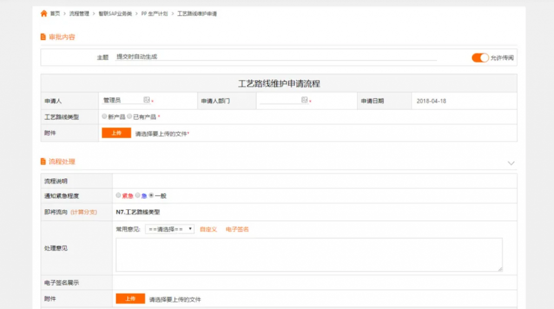The image size is (554, 309).
Task: Go to 流程管理 in breadcrumb
Action: tap(79, 14)
